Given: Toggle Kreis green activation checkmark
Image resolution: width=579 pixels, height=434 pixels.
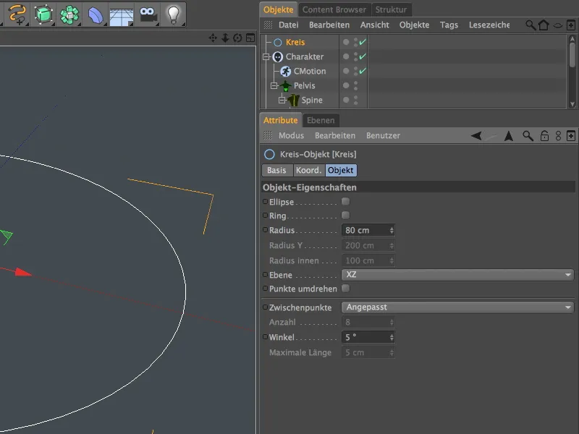Looking at the screenshot, I should click(x=363, y=42).
